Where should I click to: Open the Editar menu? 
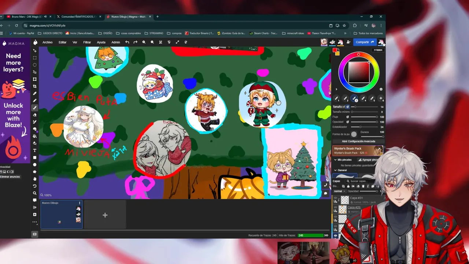point(63,42)
